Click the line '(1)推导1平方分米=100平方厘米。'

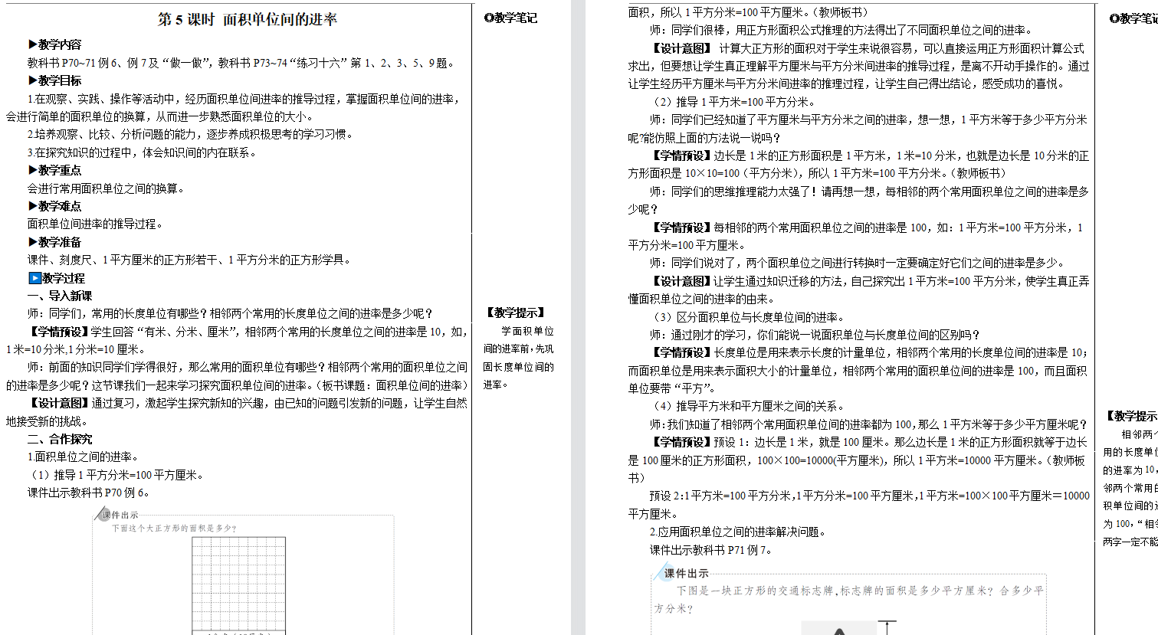pos(116,475)
